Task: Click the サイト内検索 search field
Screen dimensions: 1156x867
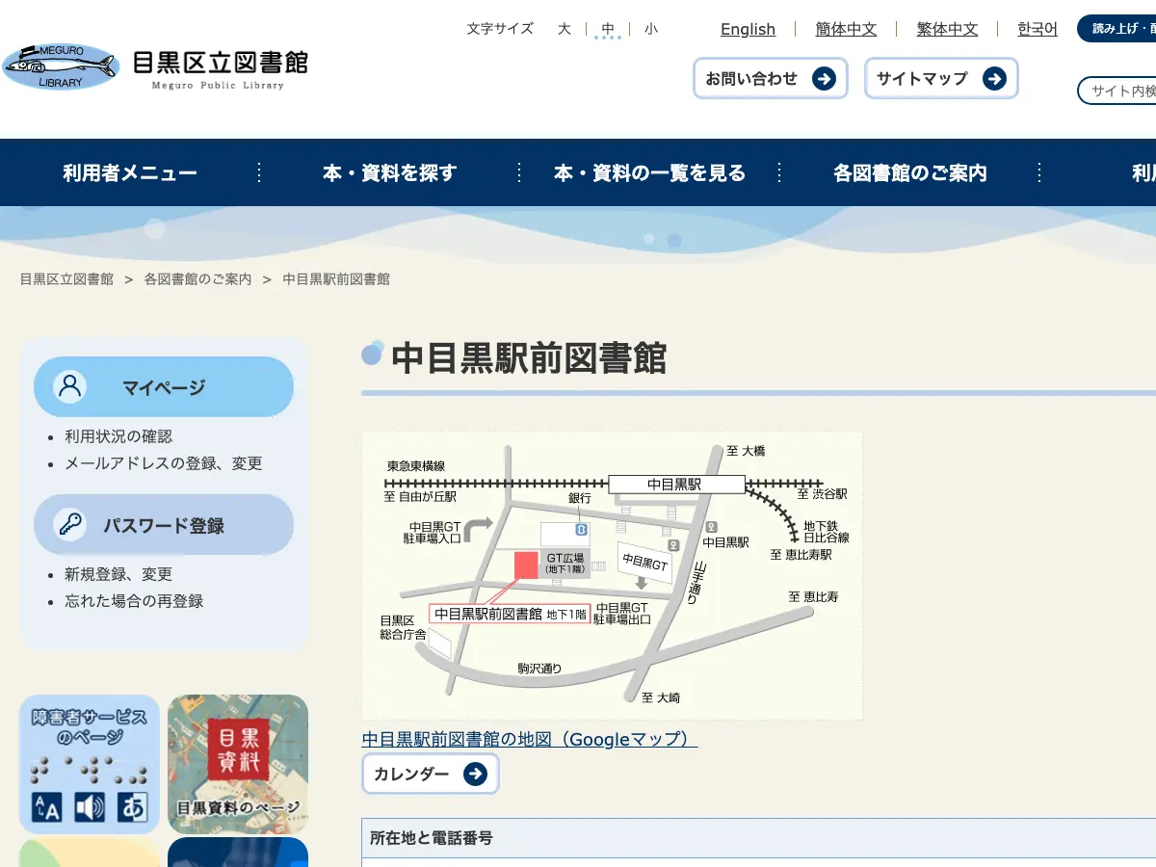Action: pyautogui.click(x=1117, y=91)
